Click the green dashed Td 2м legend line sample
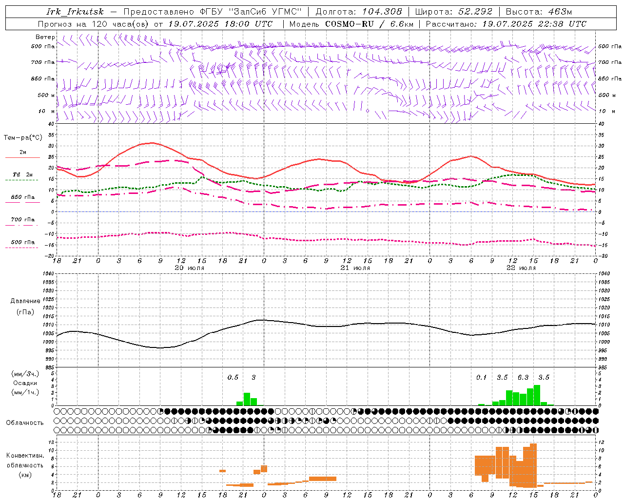624x499 pixels. 22,180
